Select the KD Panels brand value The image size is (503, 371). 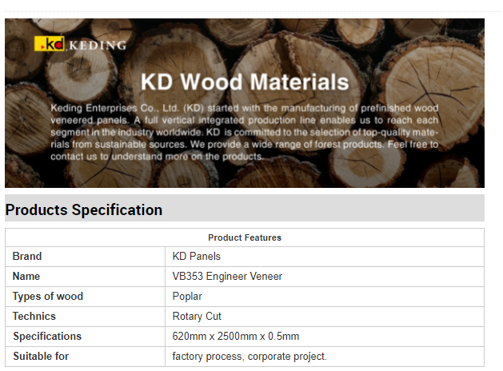196,257
